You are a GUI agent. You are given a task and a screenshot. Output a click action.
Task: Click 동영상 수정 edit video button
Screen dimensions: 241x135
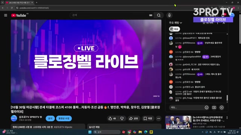point(64,118)
